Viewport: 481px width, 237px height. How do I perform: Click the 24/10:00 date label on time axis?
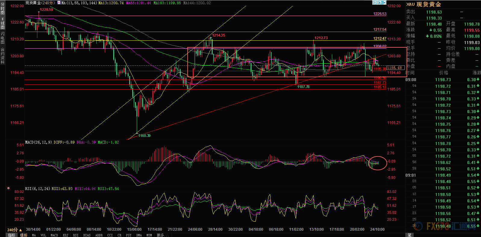tap(377, 229)
